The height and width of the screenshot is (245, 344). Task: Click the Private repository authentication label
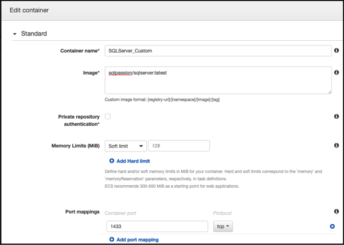(79, 120)
